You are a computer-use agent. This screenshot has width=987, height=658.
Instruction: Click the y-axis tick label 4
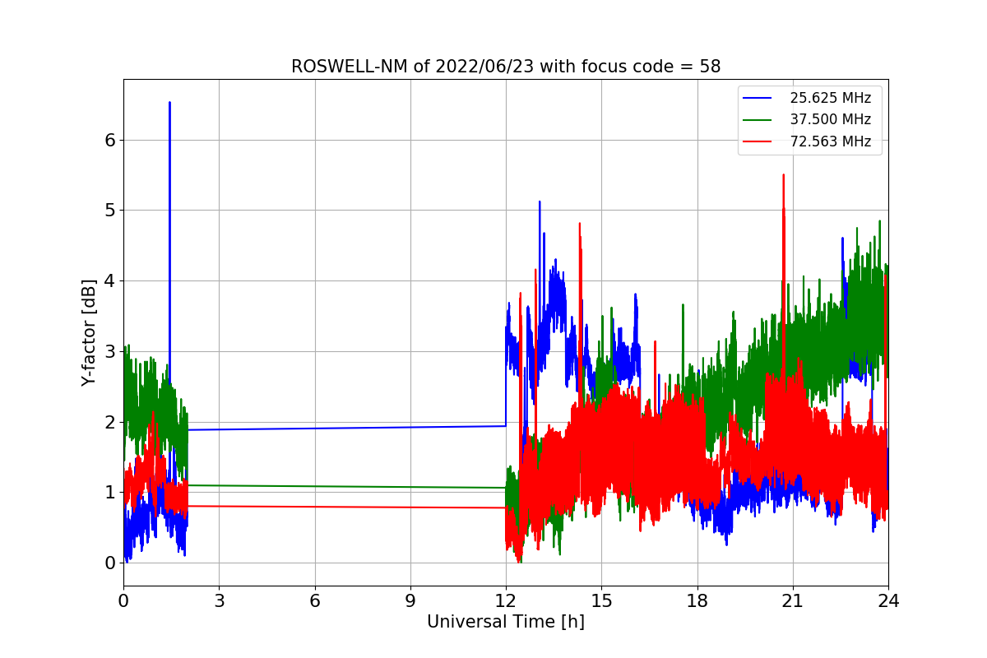109,281
